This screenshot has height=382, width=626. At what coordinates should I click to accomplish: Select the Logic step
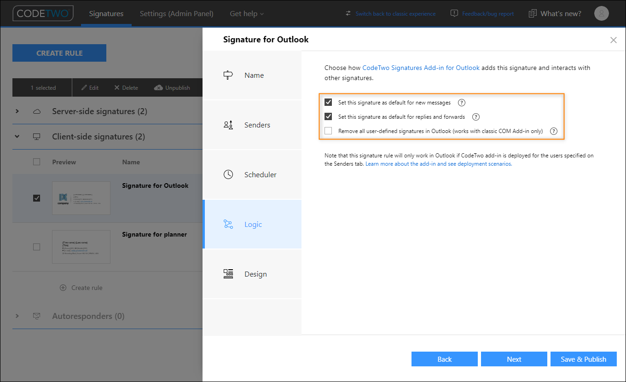click(x=252, y=224)
